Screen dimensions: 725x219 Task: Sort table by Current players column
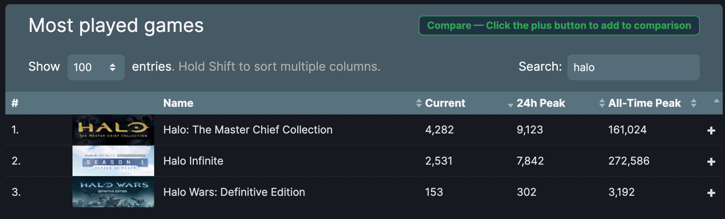pyautogui.click(x=445, y=103)
